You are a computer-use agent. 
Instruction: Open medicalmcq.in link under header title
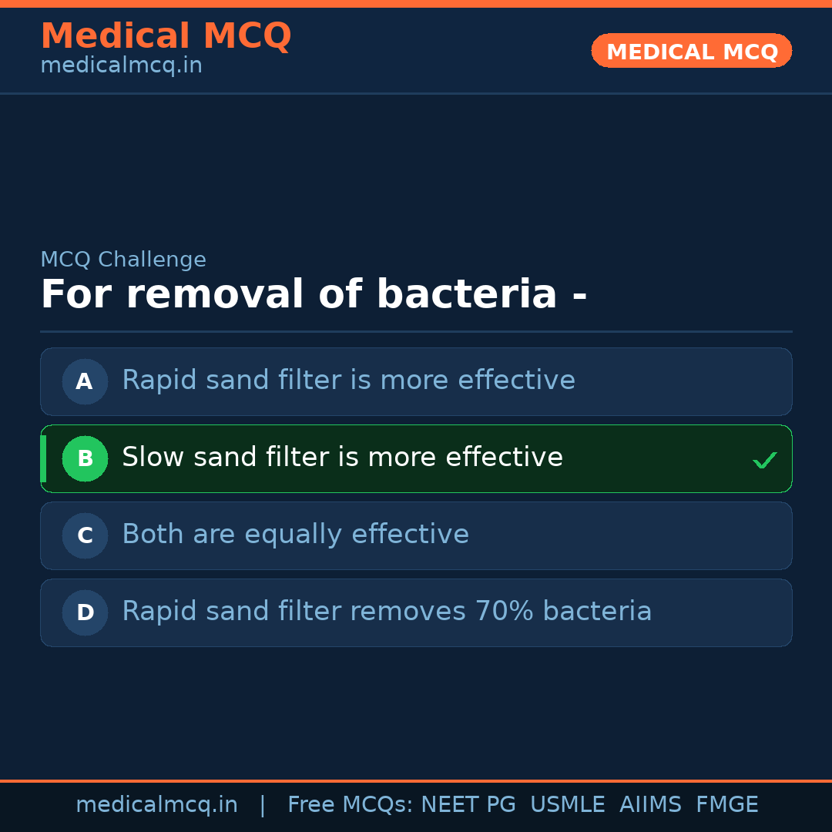(121, 66)
